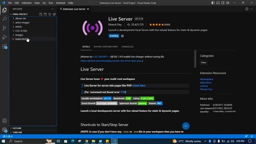Image resolution: width=256 pixels, height=144 pixels.
Task: Click the Other category tag
Action: coord(204,62)
